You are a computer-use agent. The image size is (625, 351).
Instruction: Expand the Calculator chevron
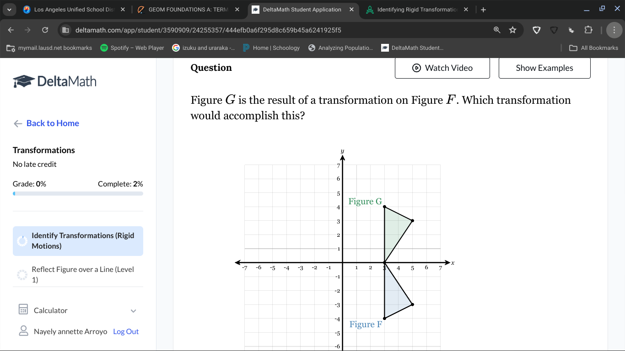tap(134, 311)
